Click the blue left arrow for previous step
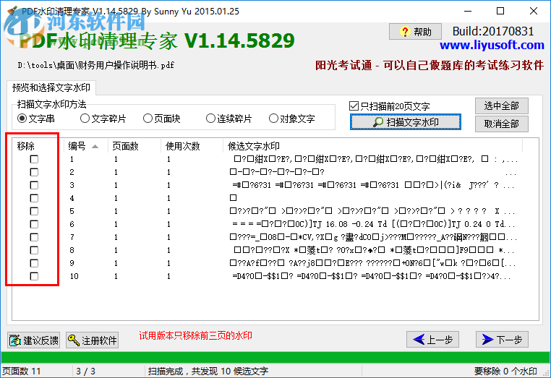This screenshot has width=551, height=378. pyautogui.click(x=419, y=340)
